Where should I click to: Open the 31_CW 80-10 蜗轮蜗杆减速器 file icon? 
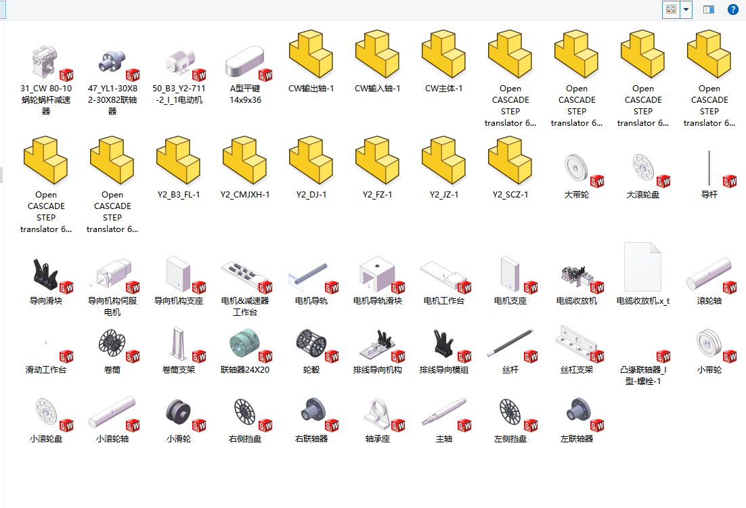pyautogui.click(x=45, y=62)
